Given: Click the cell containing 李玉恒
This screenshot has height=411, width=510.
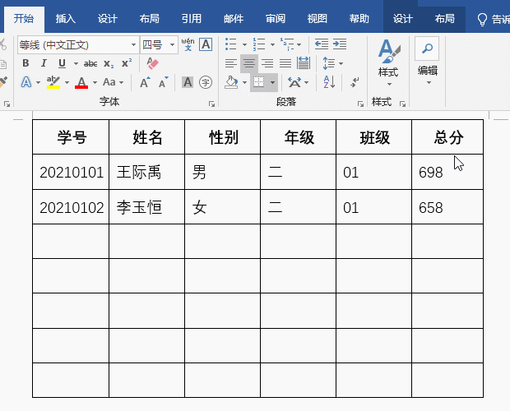Looking at the screenshot, I should click(146, 207).
